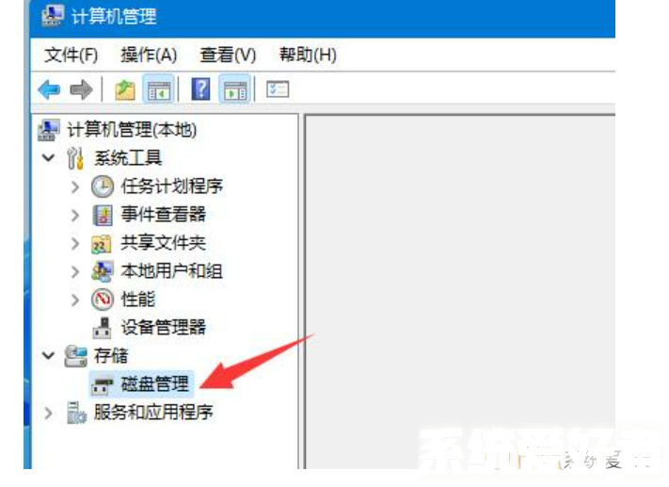This screenshot has height=487, width=669.
Task: Expand the 事件查看器 node
Action: coord(75,215)
